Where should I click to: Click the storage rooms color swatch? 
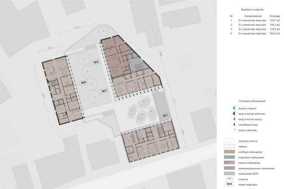pyautogui.click(x=229, y=157)
